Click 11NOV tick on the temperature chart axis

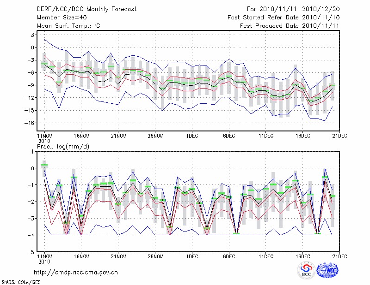point(44,136)
